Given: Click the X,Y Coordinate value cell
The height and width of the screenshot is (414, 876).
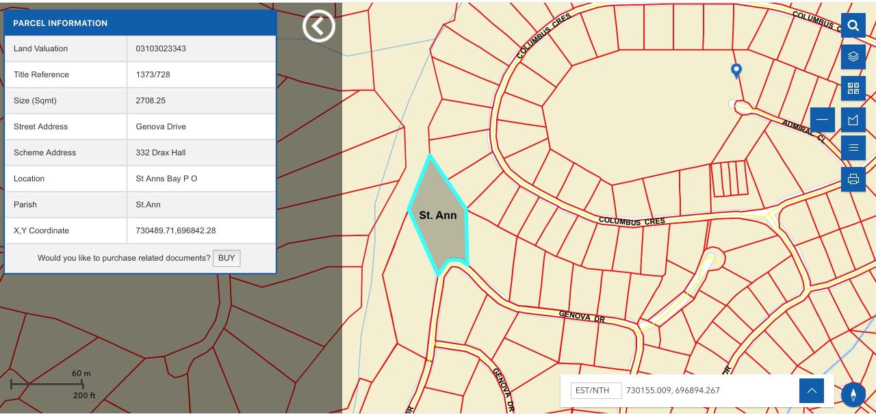Looking at the screenshot, I should [176, 231].
